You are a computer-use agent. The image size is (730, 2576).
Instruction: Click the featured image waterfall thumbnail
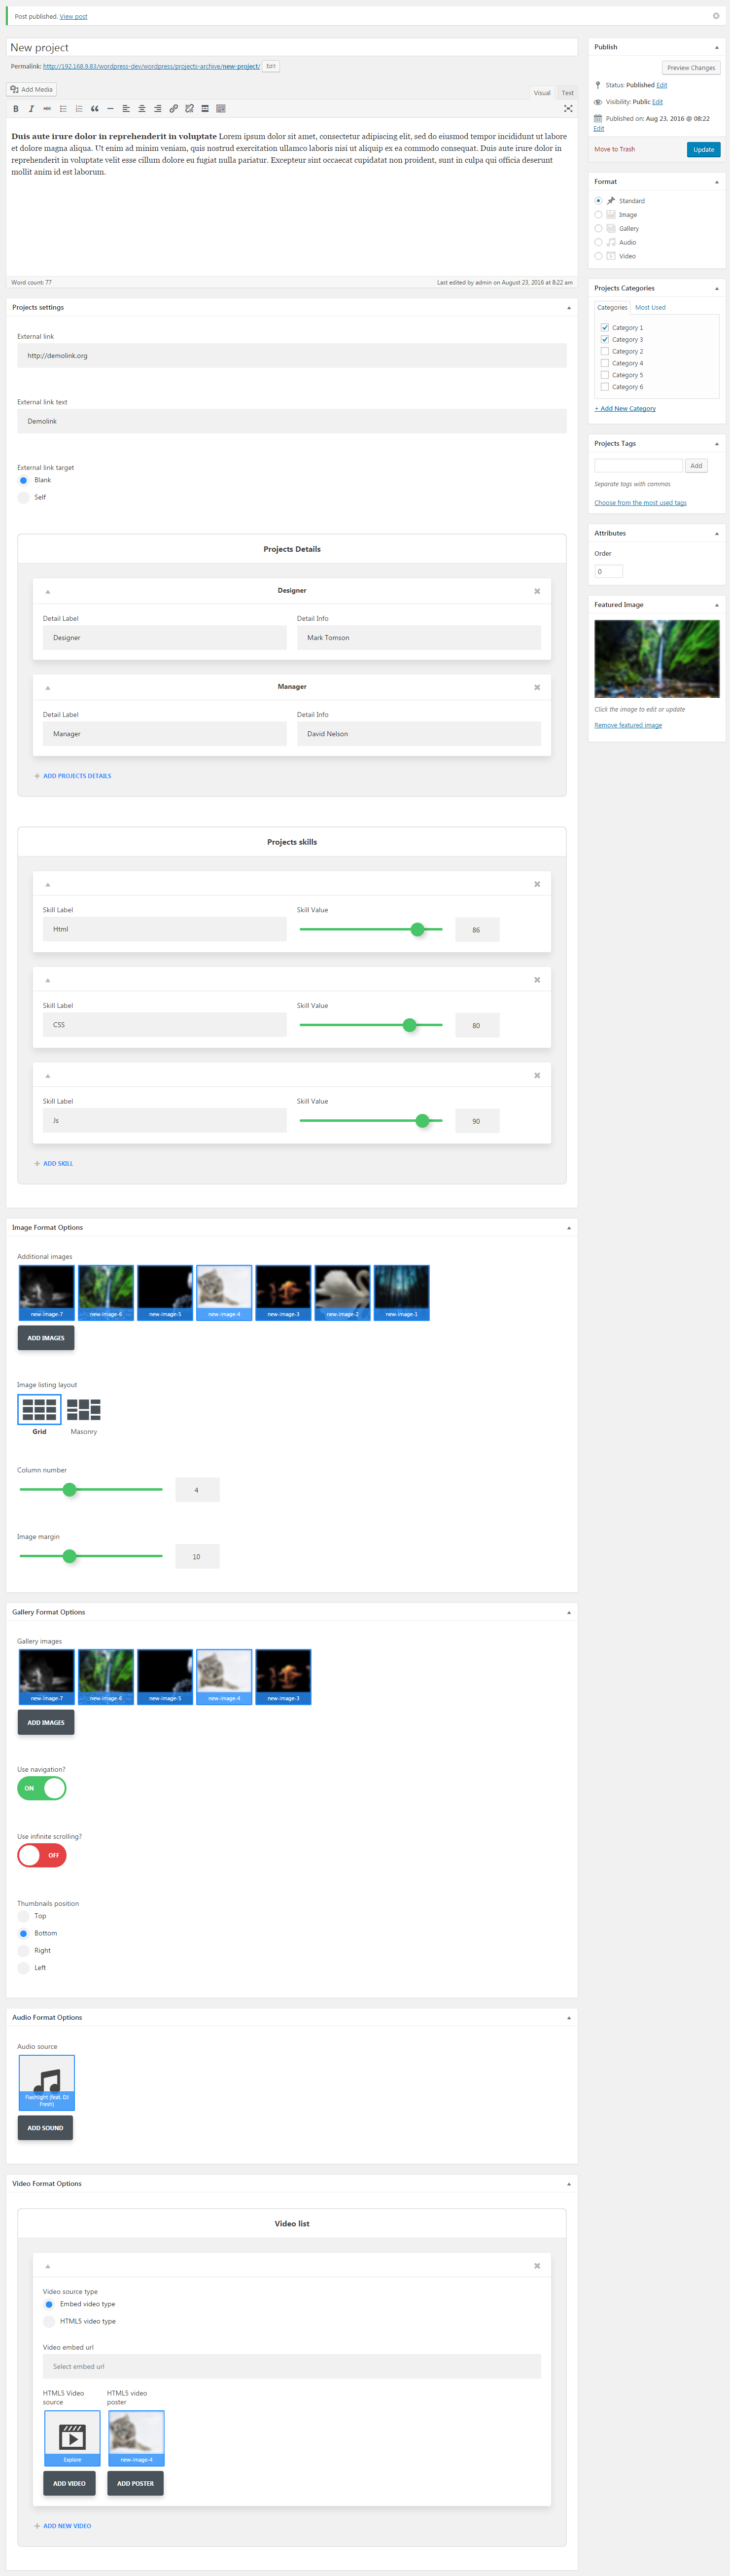coord(657,659)
